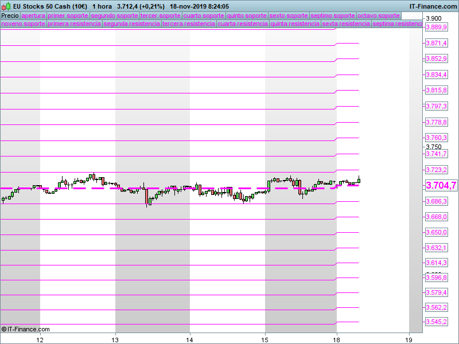Click the primera resistencia tab
This screenshot has height=344, width=459.
click(x=74, y=24)
